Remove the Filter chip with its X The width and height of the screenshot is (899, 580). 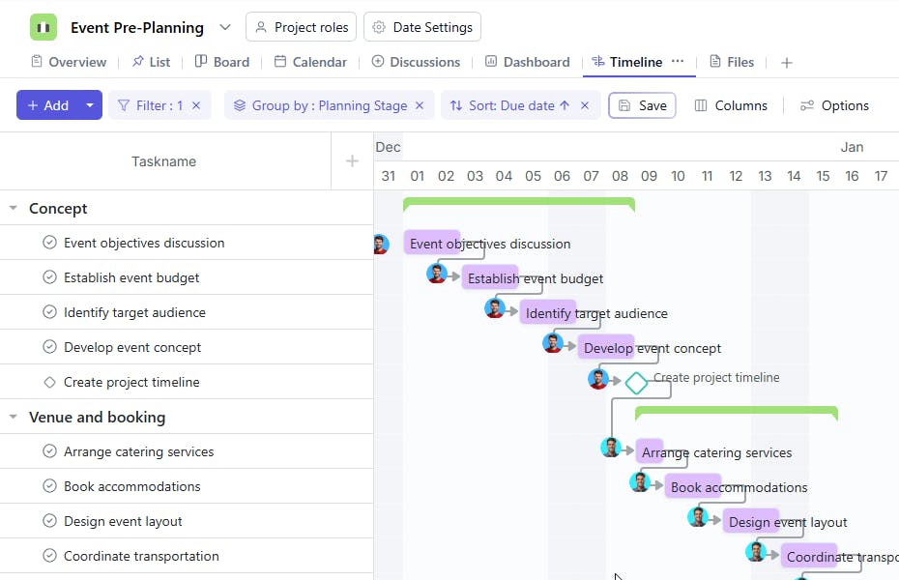tap(196, 105)
